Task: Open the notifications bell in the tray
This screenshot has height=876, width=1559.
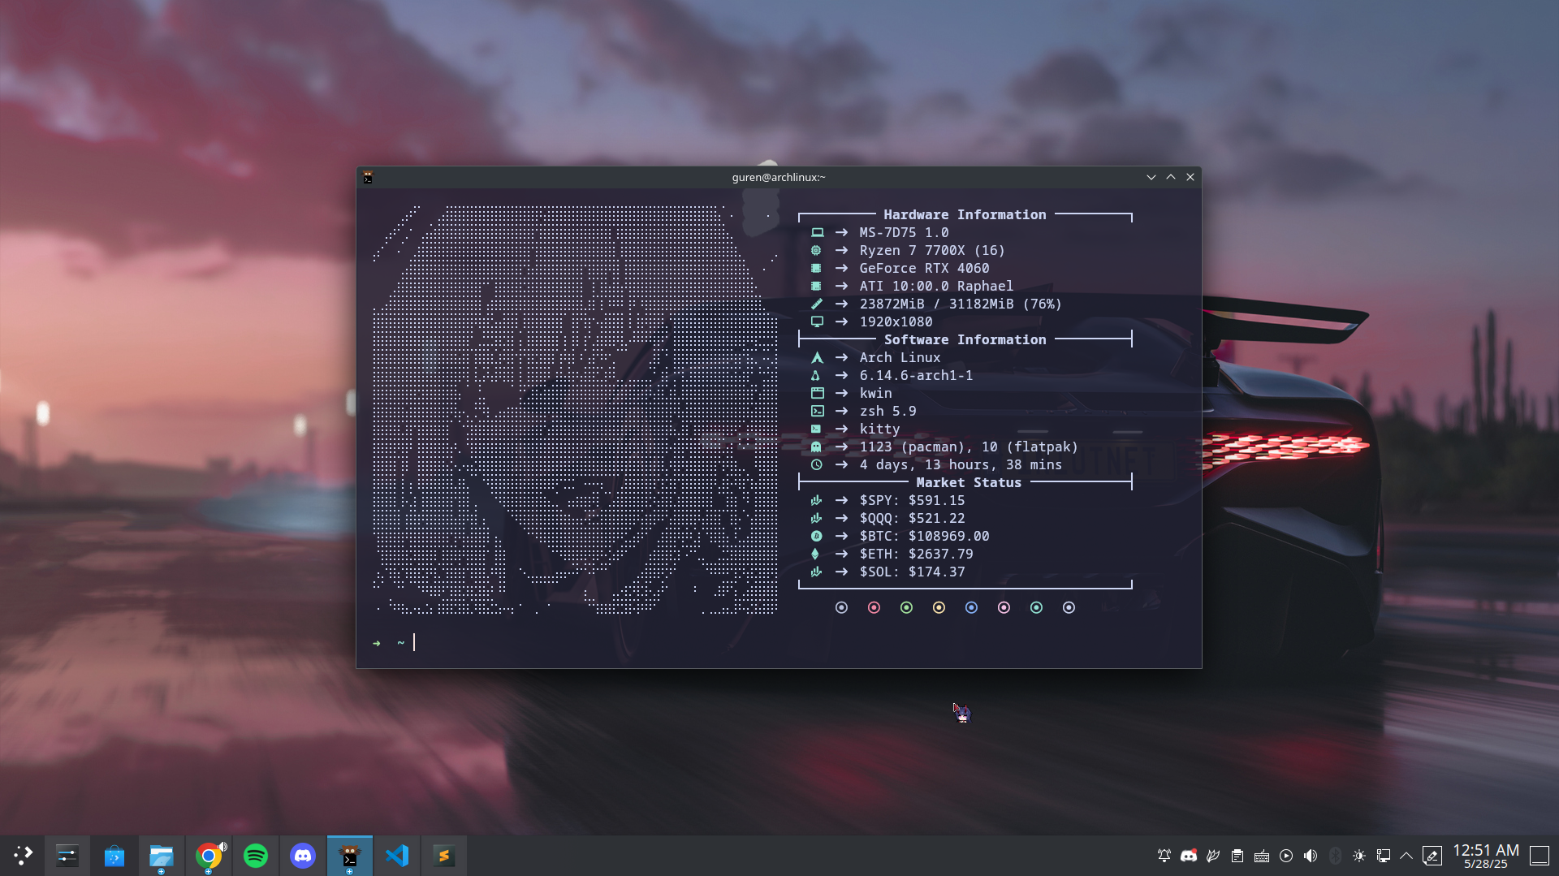Action: click(1164, 856)
